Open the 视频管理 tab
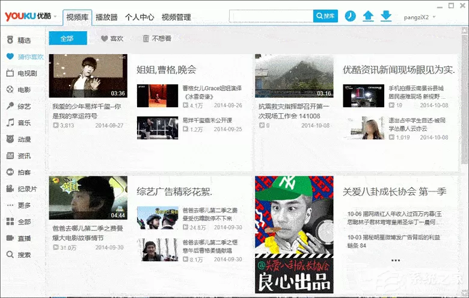Viewport: 469px width, 298px height. click(176, 17)
